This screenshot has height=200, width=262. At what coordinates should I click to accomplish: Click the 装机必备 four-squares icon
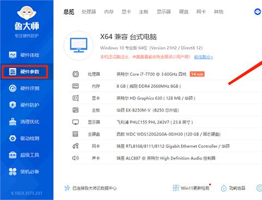[x=13, y=172]
